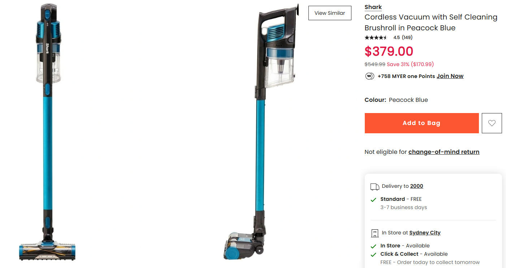Click the product title text

(431, 22)
